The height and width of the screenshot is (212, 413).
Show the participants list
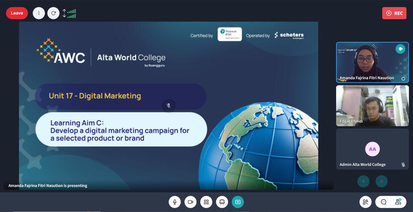[x=398, y=202]
